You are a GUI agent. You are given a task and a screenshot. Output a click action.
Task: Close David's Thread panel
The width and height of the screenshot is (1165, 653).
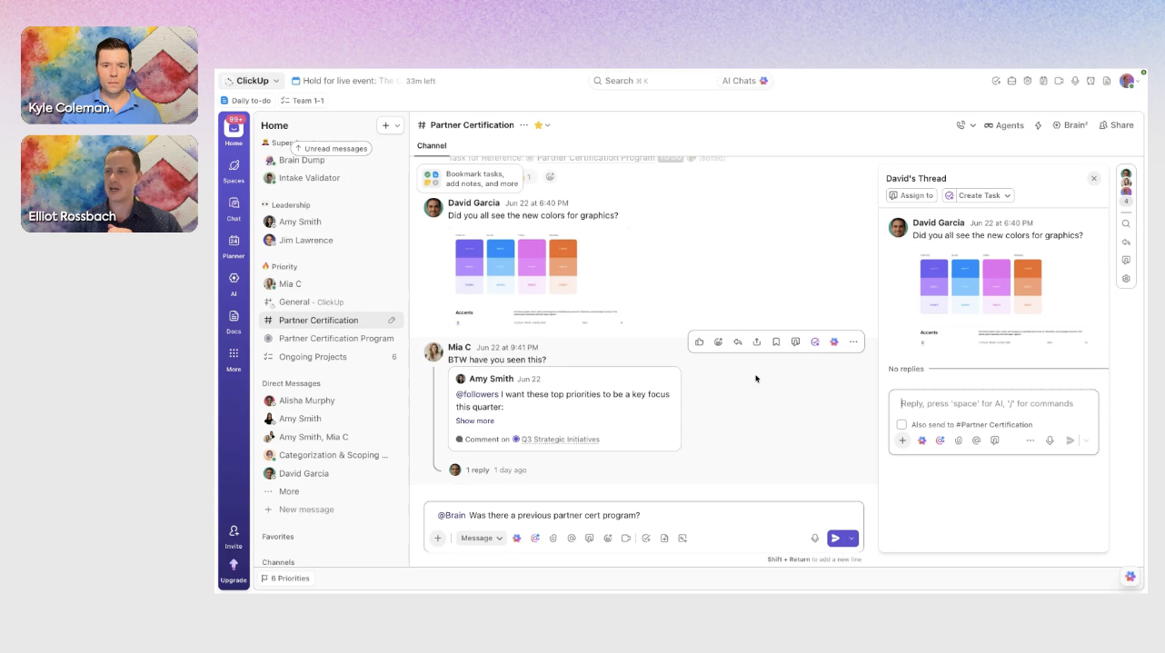(x=1094, y=179)
